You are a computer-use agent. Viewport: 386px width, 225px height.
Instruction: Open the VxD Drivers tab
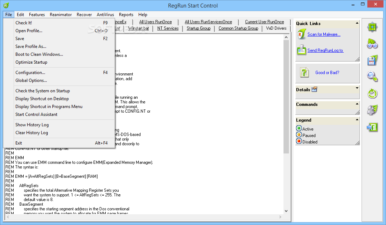coord(276,28)
